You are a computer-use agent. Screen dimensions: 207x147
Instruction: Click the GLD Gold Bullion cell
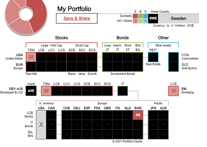[x=173, y=66]
